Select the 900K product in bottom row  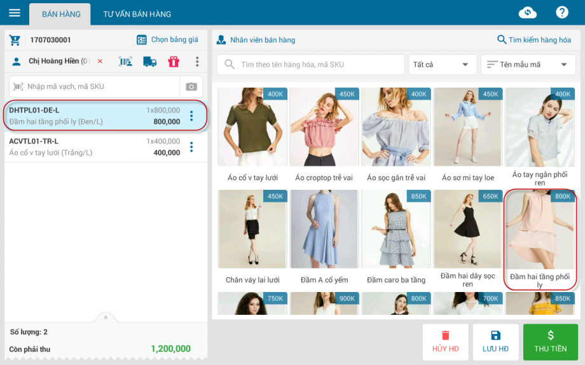tap(324, 303)
